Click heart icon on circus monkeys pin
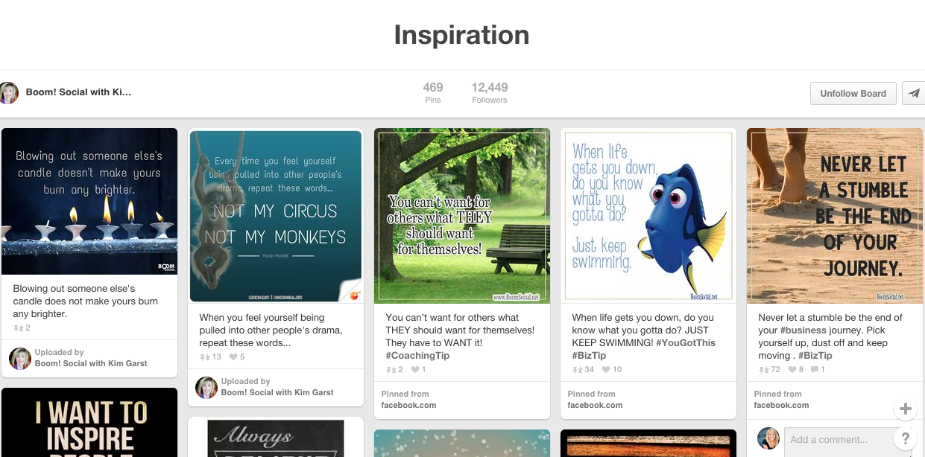Image resolution: width=925 pixels, height=457 pixels. [x=233, y=357]
